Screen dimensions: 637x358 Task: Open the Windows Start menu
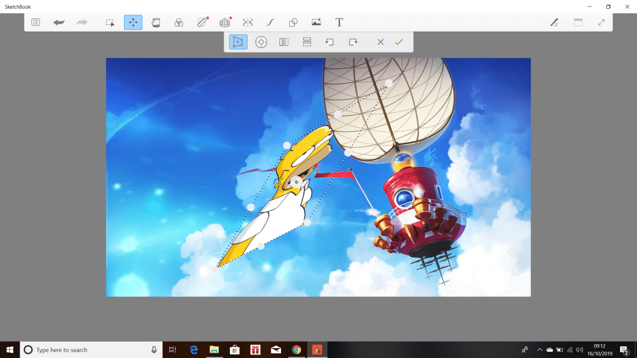point(9,349)
